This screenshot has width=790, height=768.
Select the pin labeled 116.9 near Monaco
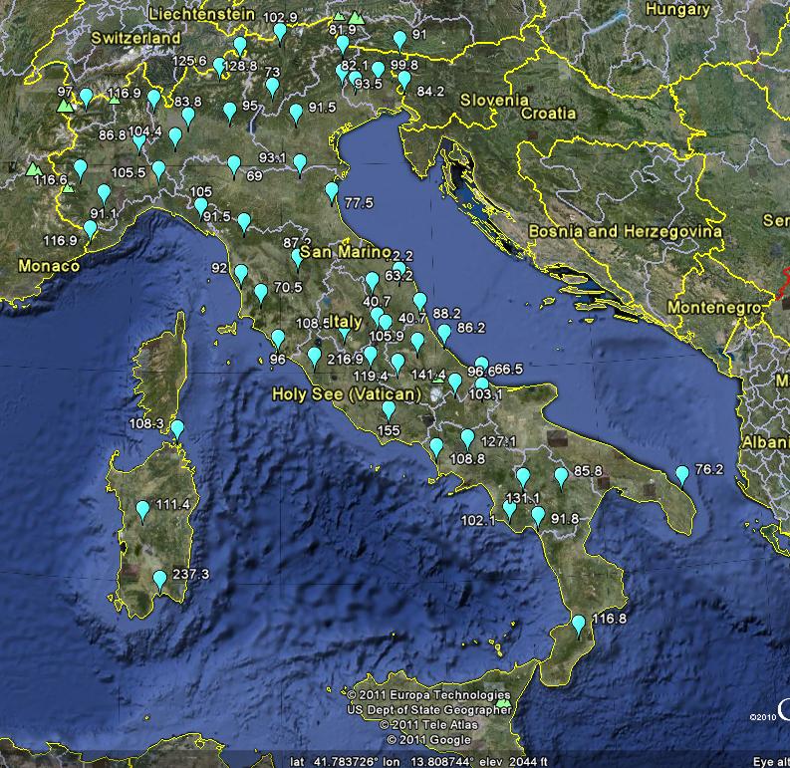click(91, 229)
